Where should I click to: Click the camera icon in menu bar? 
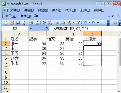tap(36, 16)
